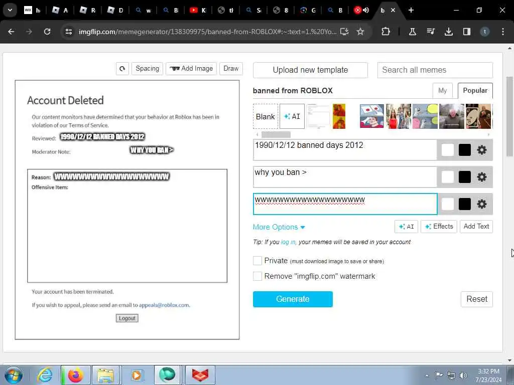Click the Add Text button

pos(476,226)
